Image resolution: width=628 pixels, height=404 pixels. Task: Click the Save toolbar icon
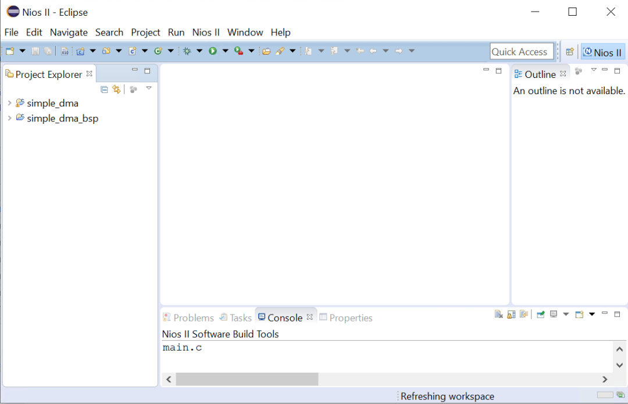[x=35, y=51]
